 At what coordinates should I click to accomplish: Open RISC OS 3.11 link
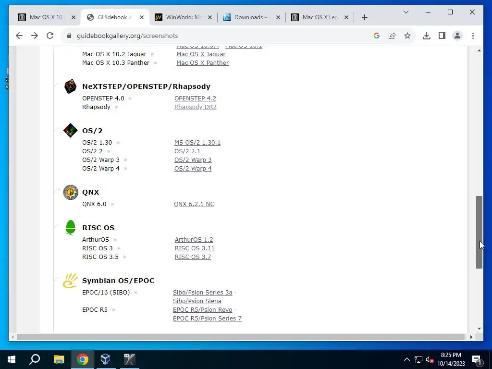coord(195,248)
